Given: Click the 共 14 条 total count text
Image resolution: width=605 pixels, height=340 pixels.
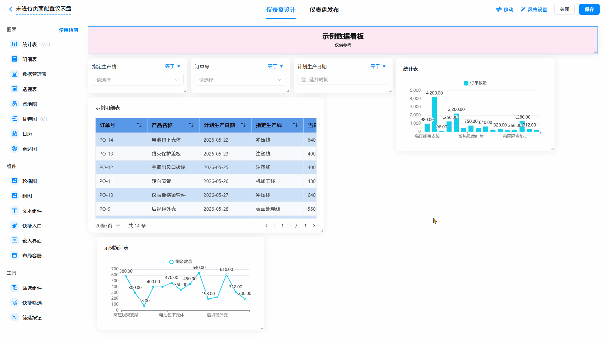Looking at the screenshot, I should point(137,226).
